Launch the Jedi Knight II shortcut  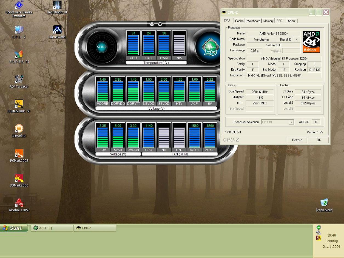click(57, 5)
